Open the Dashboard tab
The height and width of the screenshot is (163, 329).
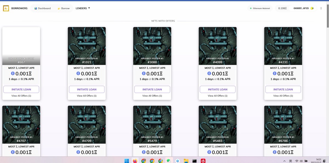pyautogui.click(x=42, y=9)
